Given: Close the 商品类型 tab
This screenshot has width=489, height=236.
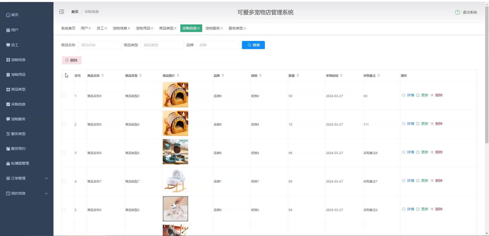Looking at the screenshot, I should tap(175, 28).
